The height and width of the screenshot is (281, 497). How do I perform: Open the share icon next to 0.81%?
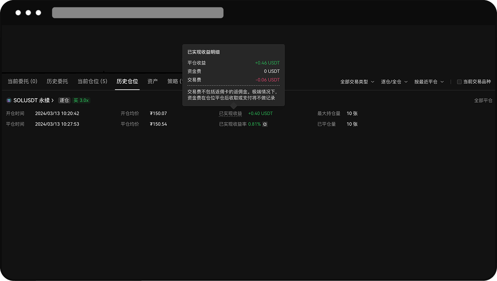pyautogui.click(x=265, y=124)
